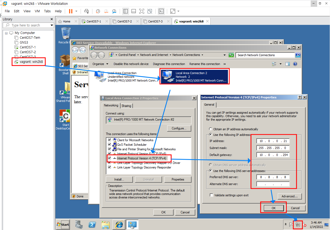Open the address bar history dropdown

click(225, 55)
